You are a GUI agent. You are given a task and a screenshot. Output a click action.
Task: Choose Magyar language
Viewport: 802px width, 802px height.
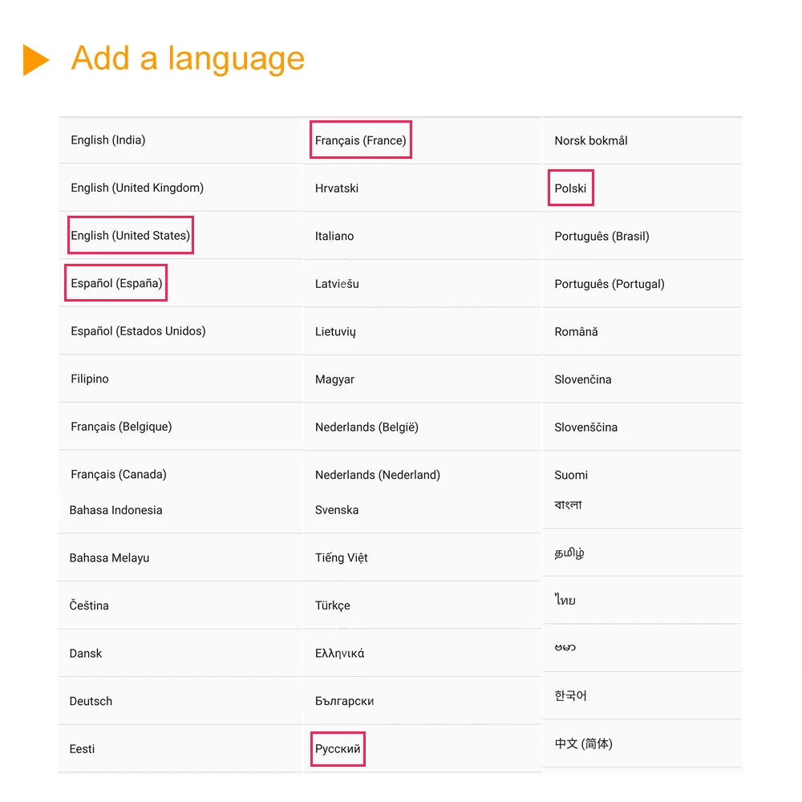[334, 379]
